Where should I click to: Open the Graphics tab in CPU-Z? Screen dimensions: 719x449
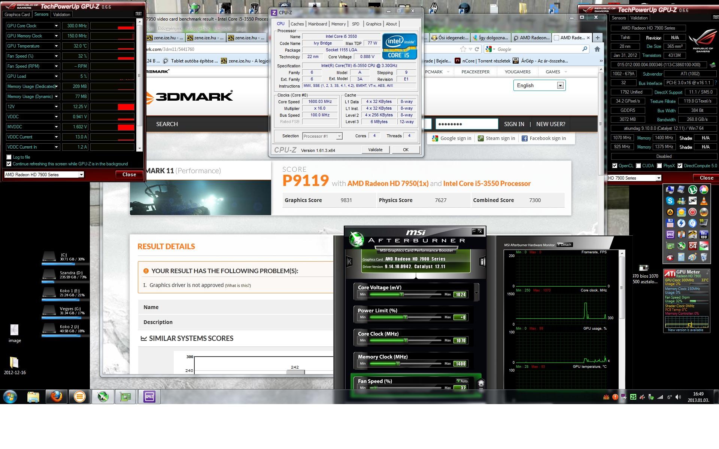pyautogui.click(x=373, y=24)
